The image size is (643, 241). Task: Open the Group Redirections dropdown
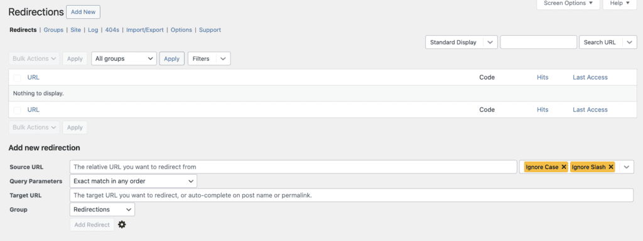[x=102, y=209]
